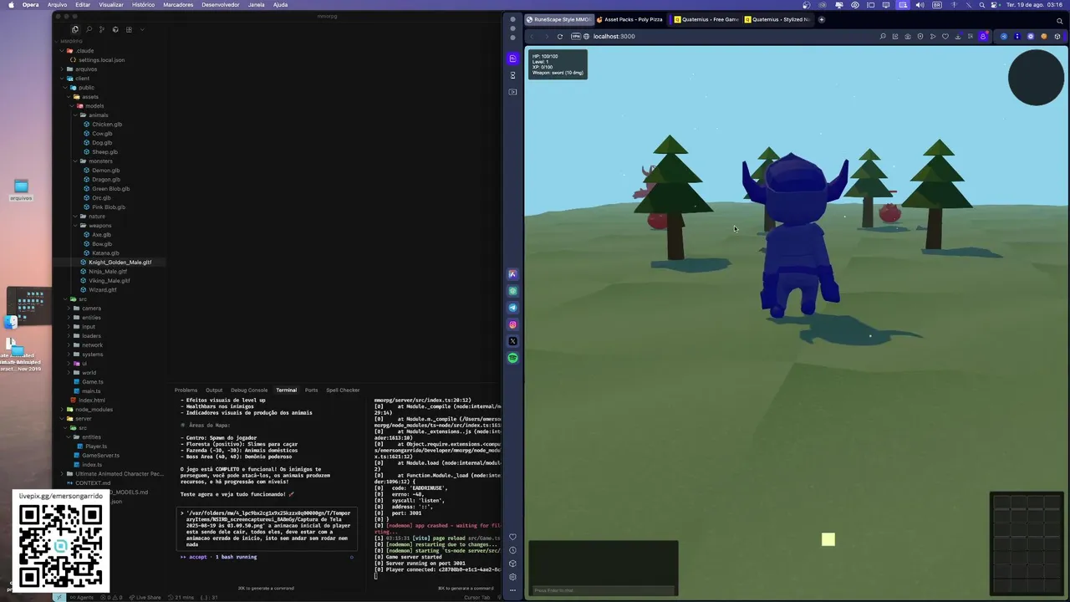The width and height of the screenshot is (1070, 602).
Task: Switch to Quaternius - Stylized tab
Action: click(777, 19)
